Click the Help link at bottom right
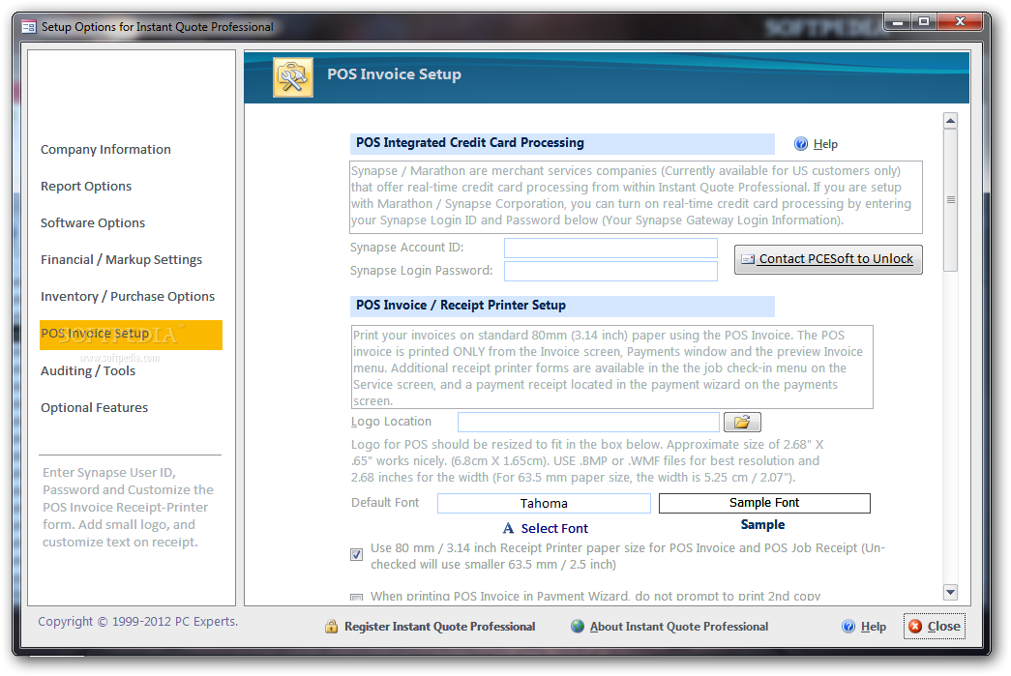The height and width of the screenshot is (676, 1011). [874, 627]
